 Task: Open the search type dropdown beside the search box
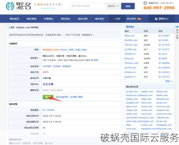[x=113, y=6]
